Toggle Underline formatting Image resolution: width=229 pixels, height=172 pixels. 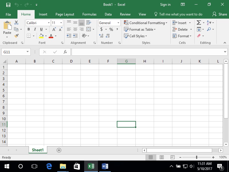click(x=42, y=29)
